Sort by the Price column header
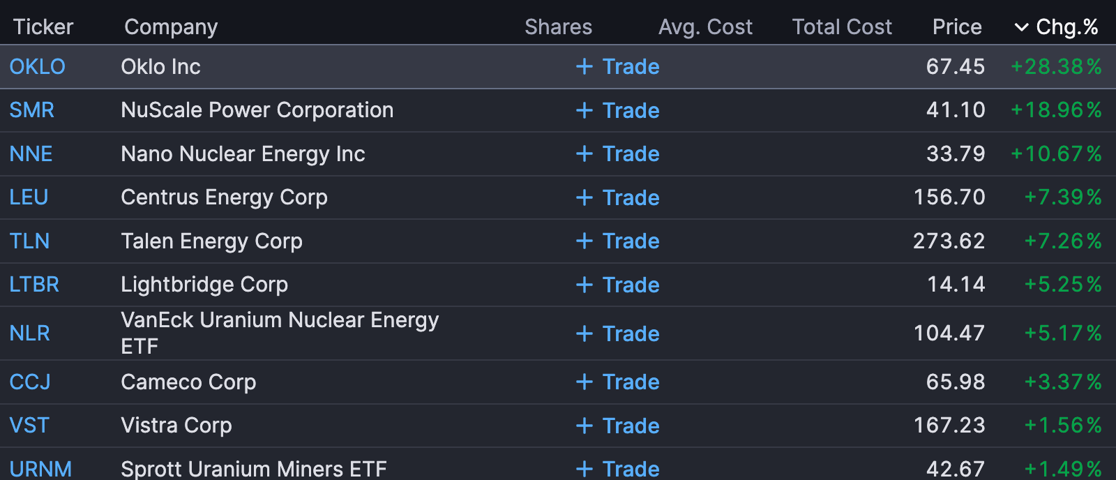1116x480 pixels. pos(957,27)
